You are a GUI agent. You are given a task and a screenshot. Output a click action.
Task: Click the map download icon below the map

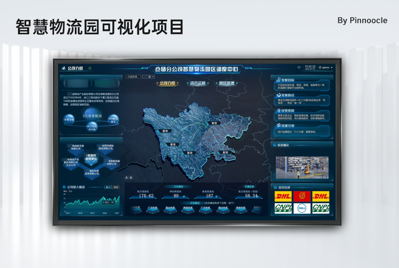click(x=127, y=178)
